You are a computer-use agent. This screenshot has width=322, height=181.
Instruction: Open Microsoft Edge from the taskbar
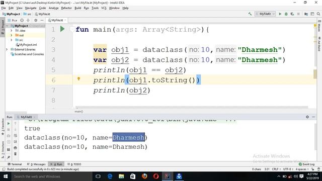[110, 176]
